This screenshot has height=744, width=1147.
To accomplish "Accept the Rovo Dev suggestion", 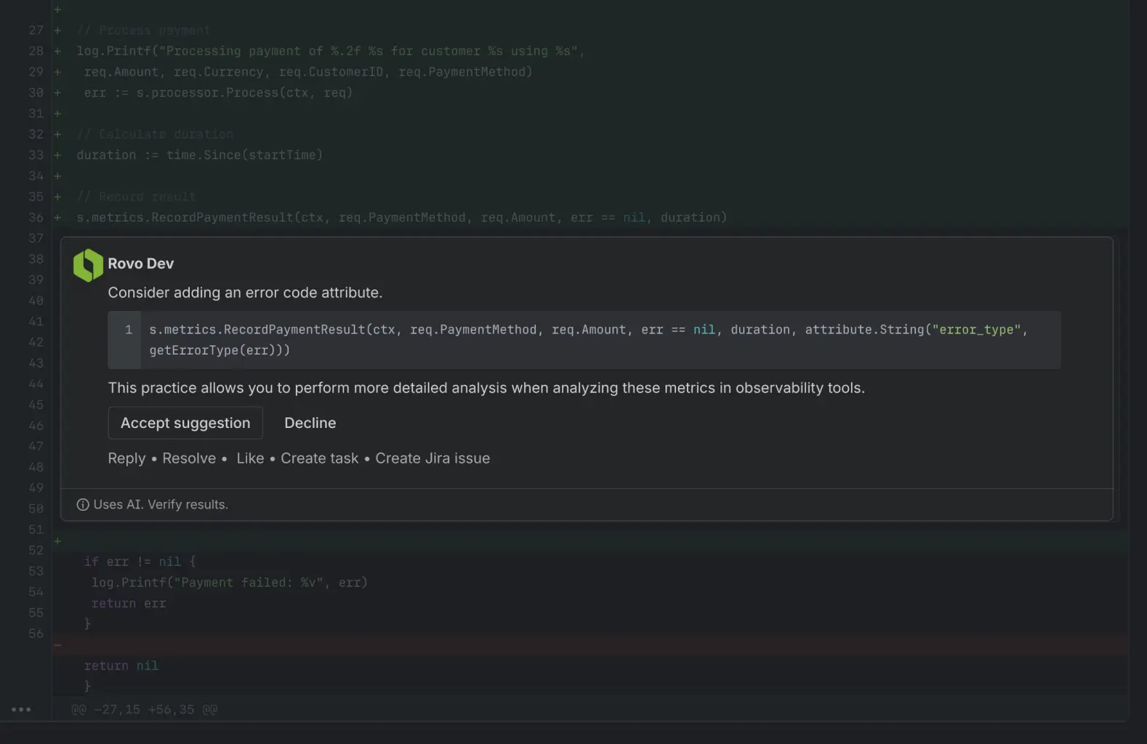I will point(185,423).
